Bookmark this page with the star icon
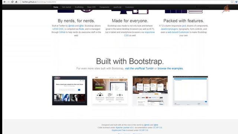Screen dimensions: 238x134 pyautogui.click(x=232, y=2)
